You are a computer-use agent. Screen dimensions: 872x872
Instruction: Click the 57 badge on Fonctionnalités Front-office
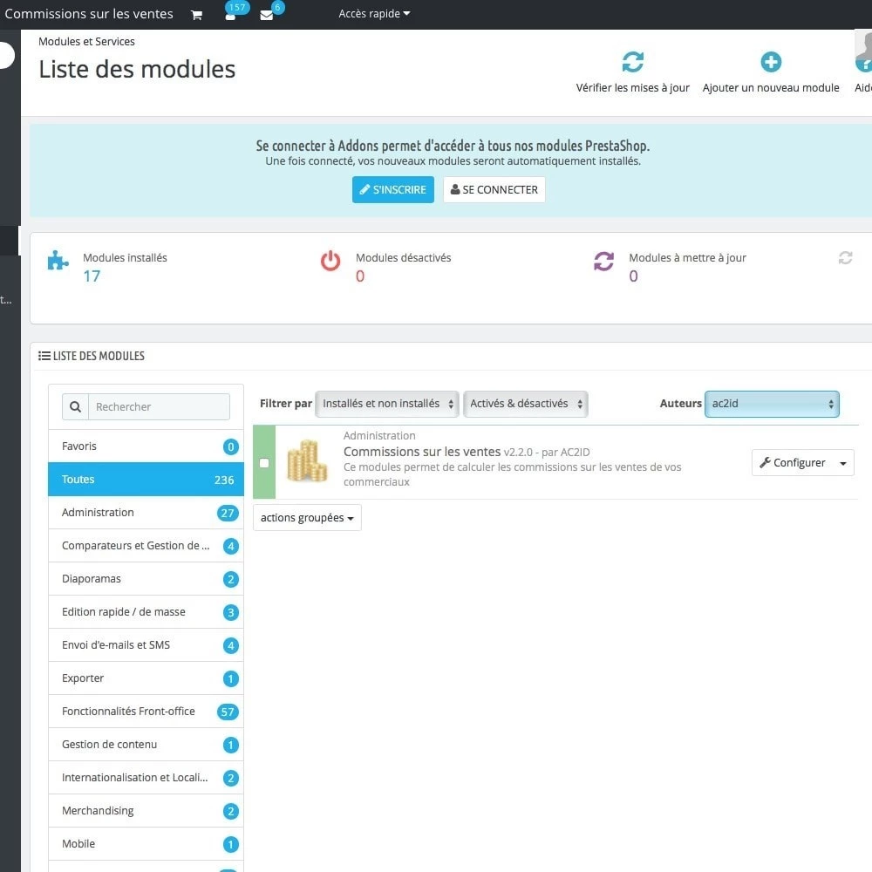[228, 712]
